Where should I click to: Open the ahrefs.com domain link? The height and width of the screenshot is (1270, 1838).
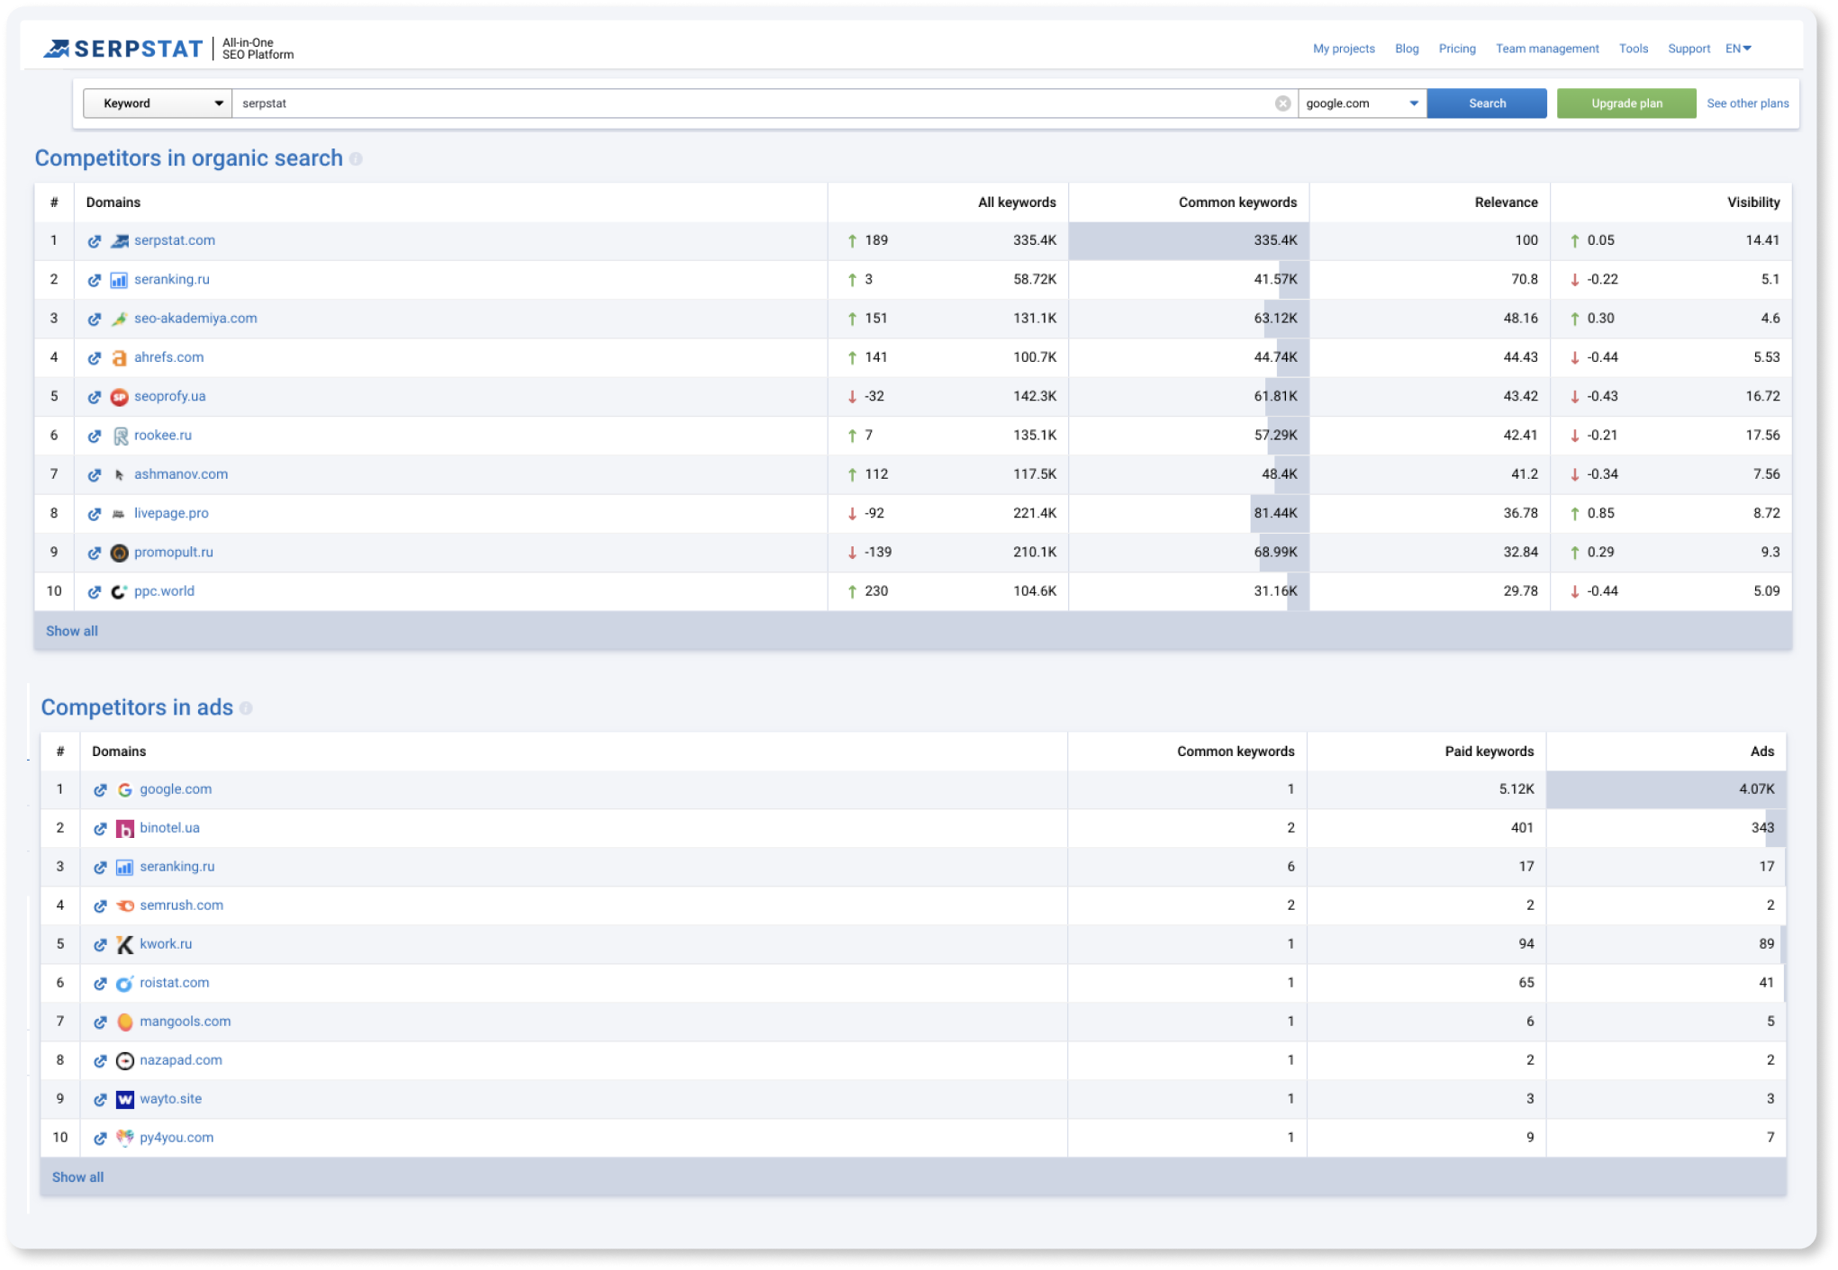(168, 357)
